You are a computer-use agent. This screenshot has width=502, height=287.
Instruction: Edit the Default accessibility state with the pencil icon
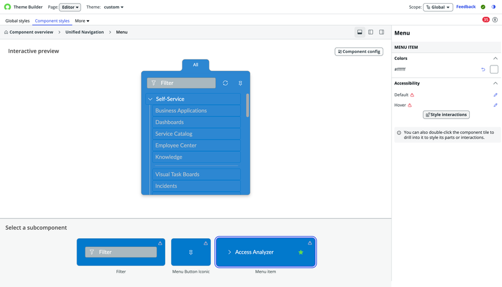point(495,95)
